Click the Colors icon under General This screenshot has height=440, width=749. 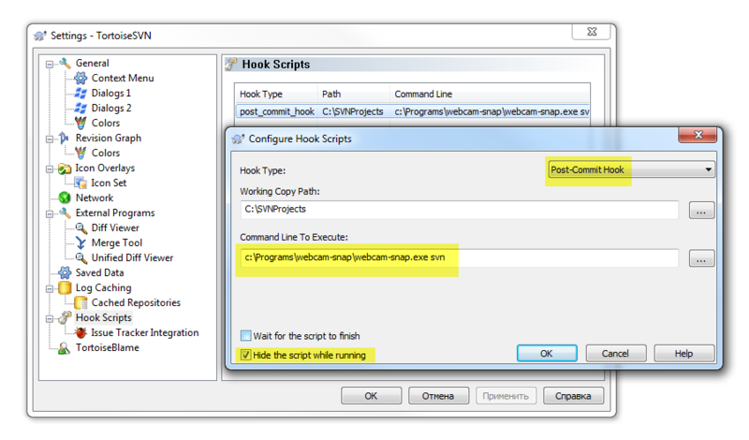tap(81, 123)
